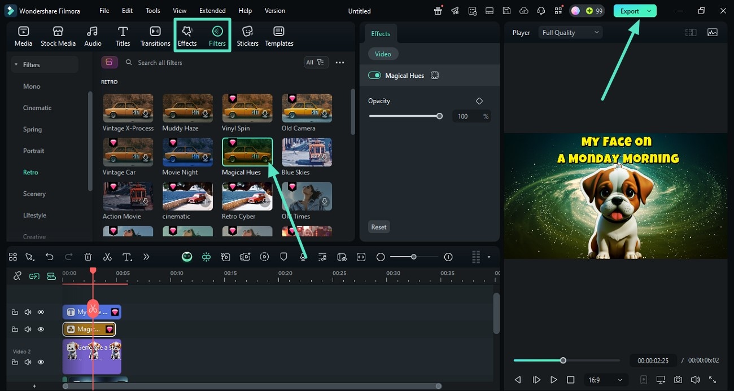Play the preview video
This screenshot has height=391, width=734.
pyautogui.click(x=554, y=380)
